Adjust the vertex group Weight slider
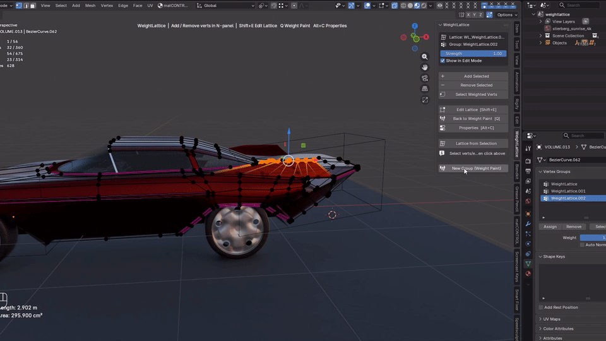The image size is (606, 341). tap(593, 238)
